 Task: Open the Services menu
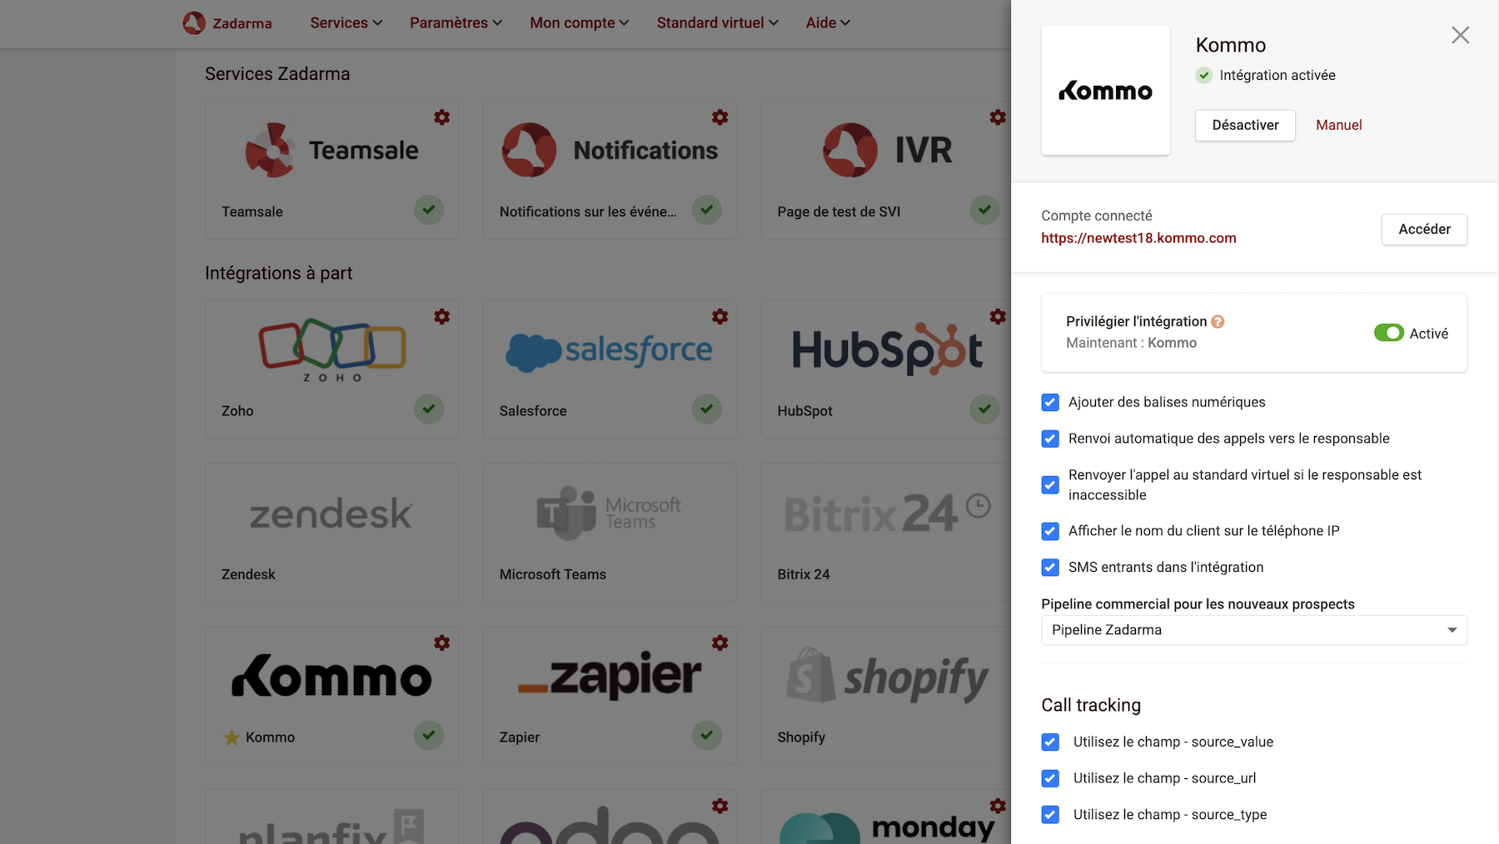click(346, 22)
